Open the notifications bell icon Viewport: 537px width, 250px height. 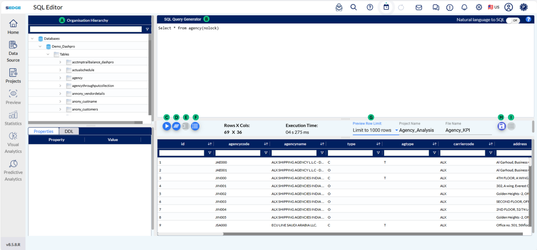pos(464,7)
